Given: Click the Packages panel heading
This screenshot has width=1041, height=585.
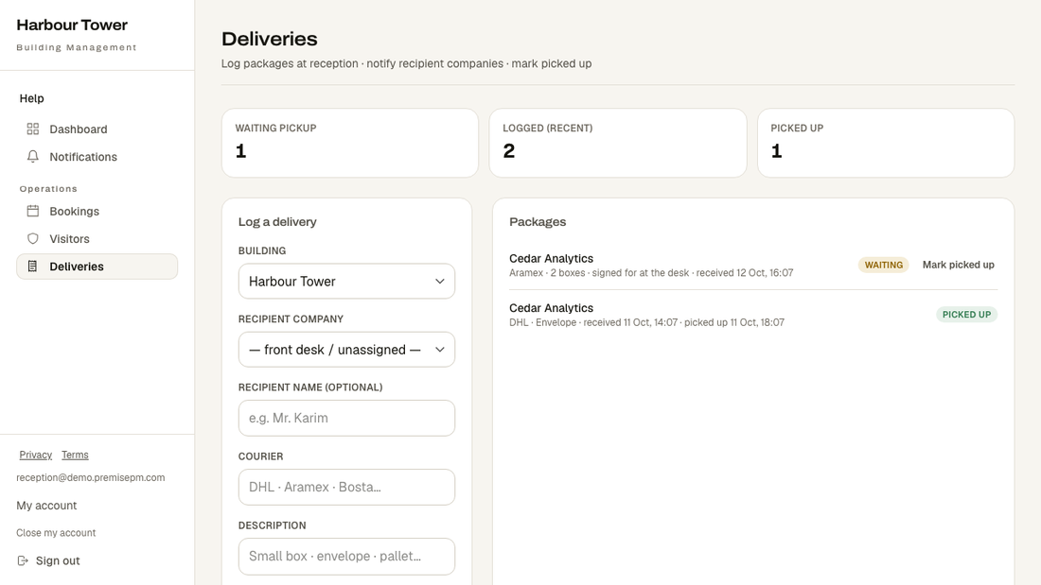Looking at the screenshot, I should click(x=538, y=221).
